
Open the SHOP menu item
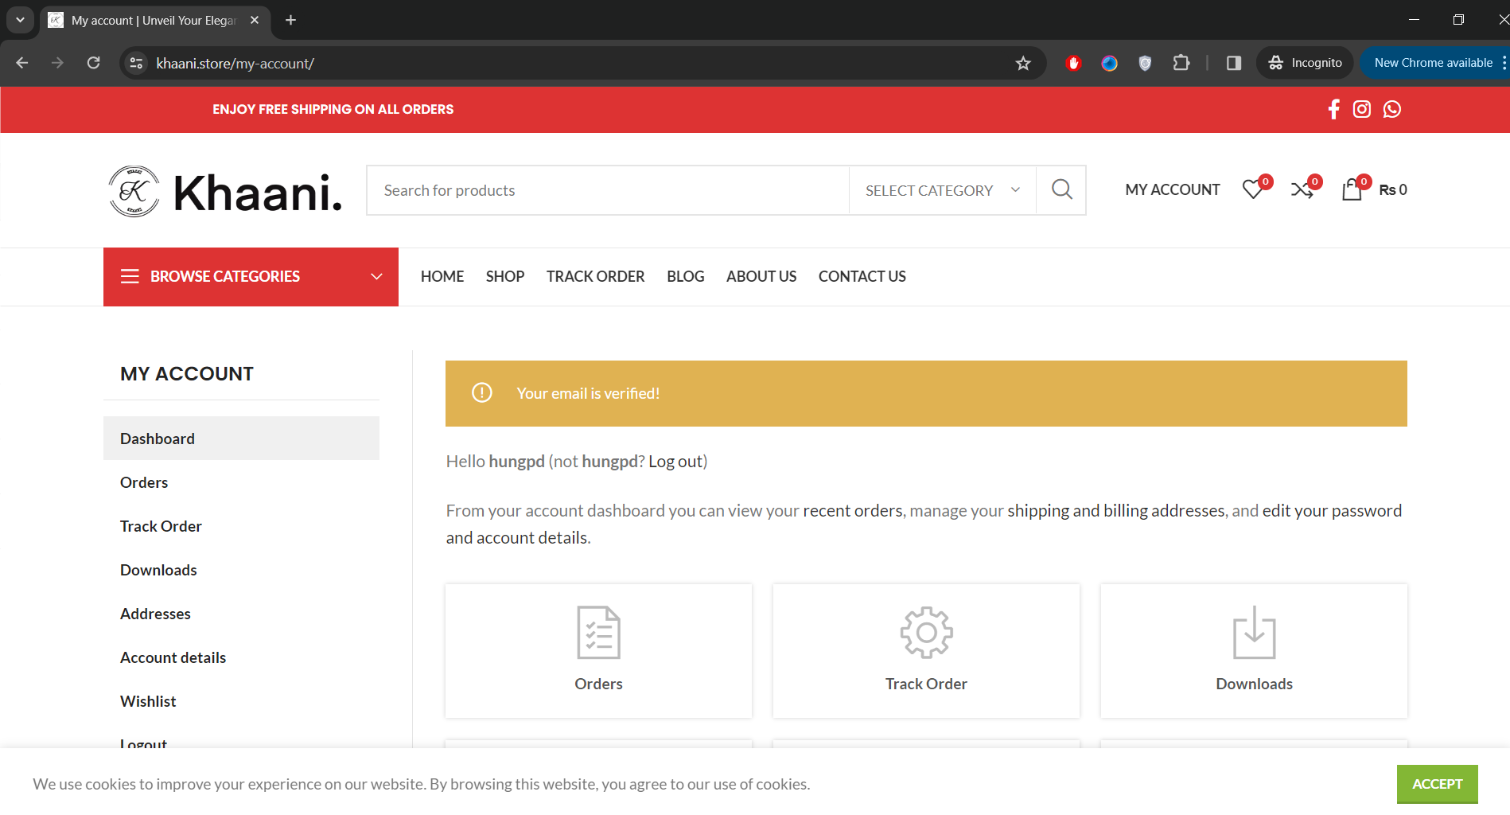(505, 276)
